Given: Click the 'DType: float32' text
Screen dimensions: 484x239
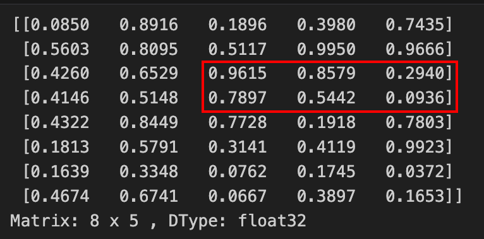Looking at the screenshot, I should click(237, 221).
